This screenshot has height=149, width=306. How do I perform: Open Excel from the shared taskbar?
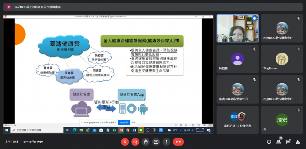(x=114, y=130)
